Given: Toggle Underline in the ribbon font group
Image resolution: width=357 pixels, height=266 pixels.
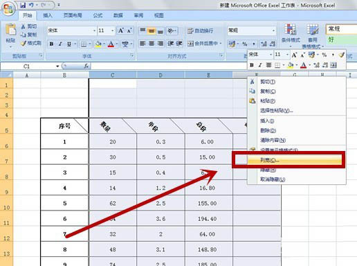Looking at the screenshot, I should coord(69,44).
